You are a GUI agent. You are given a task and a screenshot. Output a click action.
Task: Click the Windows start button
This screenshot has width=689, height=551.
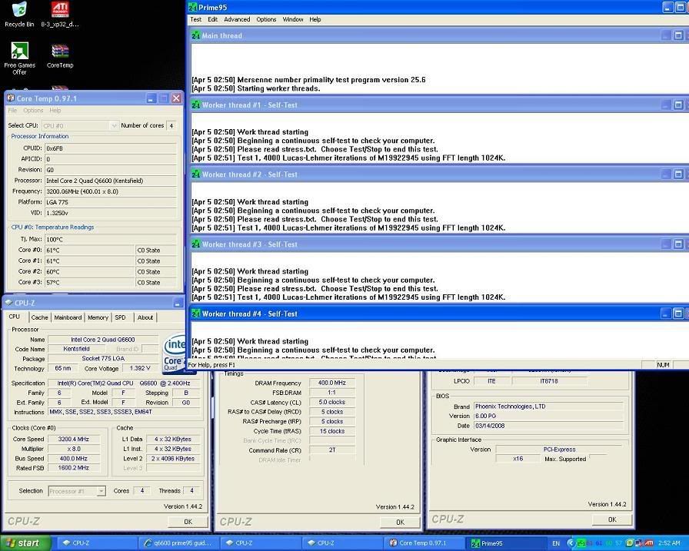(25, 543)
